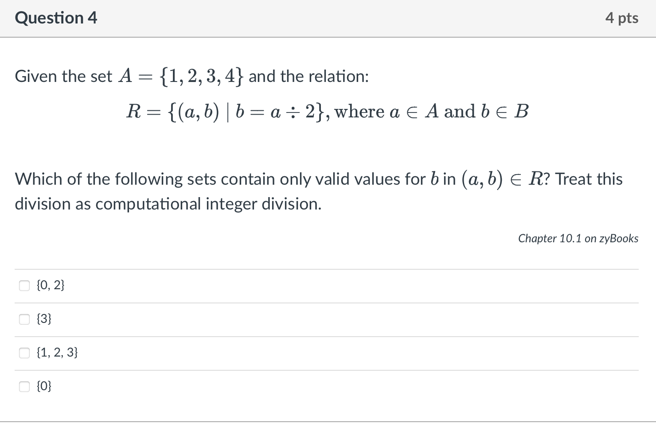Select the {3} answer row
This screenshot has width=656, height=423.
click(44, 319)
